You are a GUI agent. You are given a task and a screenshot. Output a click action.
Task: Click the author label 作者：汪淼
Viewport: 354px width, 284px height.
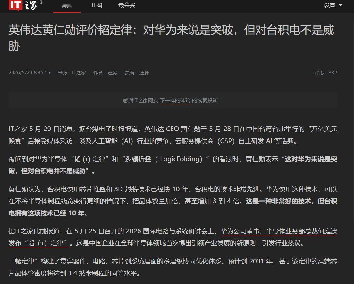(105, 73)
